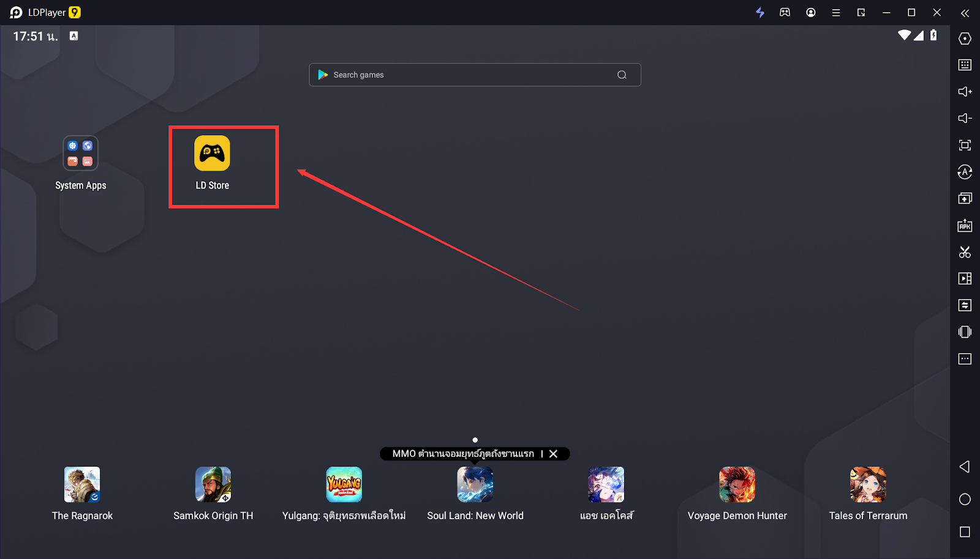Open the user account profile icon

(x=810, y=13)
